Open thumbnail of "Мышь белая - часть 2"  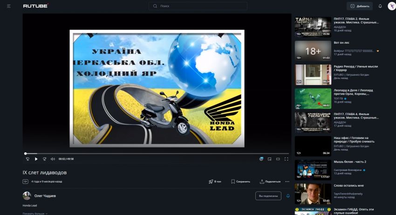pyautogui.click(x=313, y=169)
